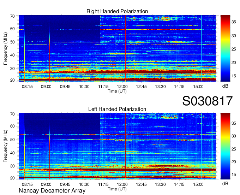This screenshot has width=240, height=195.
Task: Click the 20 MHz label on bottom plot
Action: [x=12, y=178]
